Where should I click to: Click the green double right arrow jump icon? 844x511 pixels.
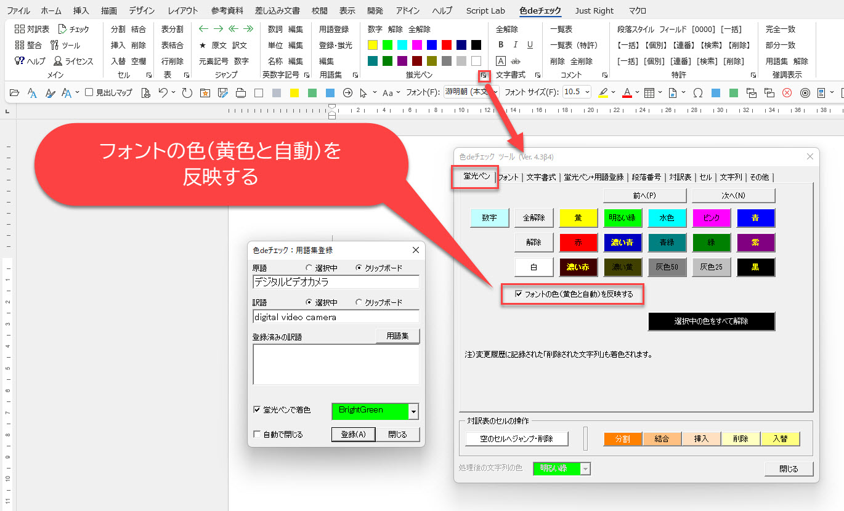[248, 29]
